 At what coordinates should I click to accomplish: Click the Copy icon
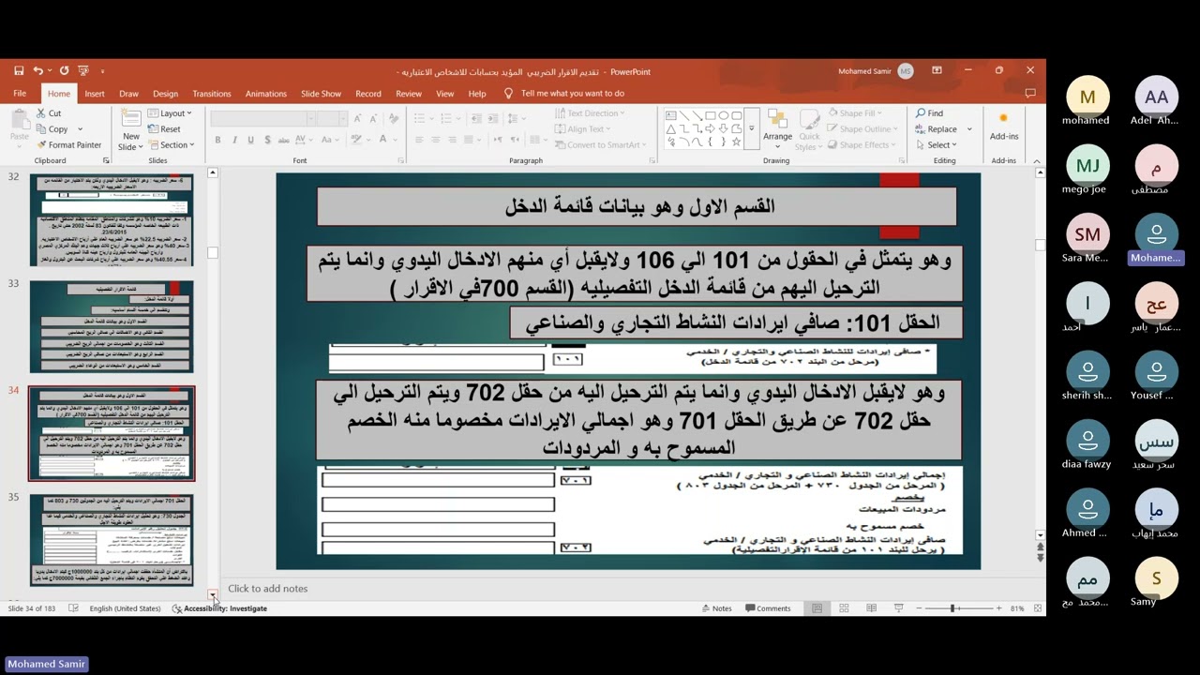point(40,129)
